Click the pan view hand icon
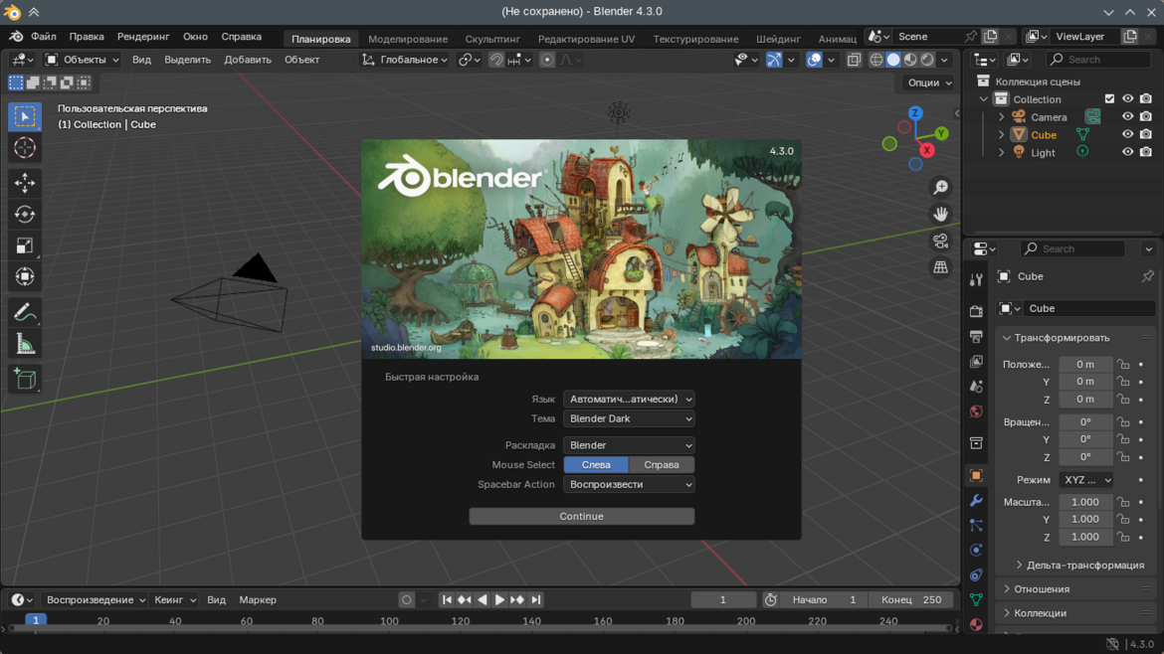This screenshot has height=654, width=1164. click(x=940, y=214)
